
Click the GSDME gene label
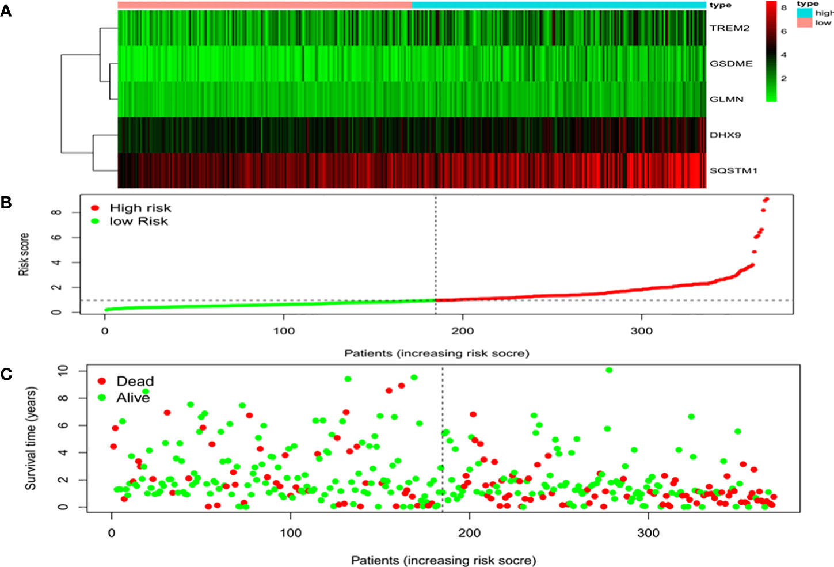(731, 63)
